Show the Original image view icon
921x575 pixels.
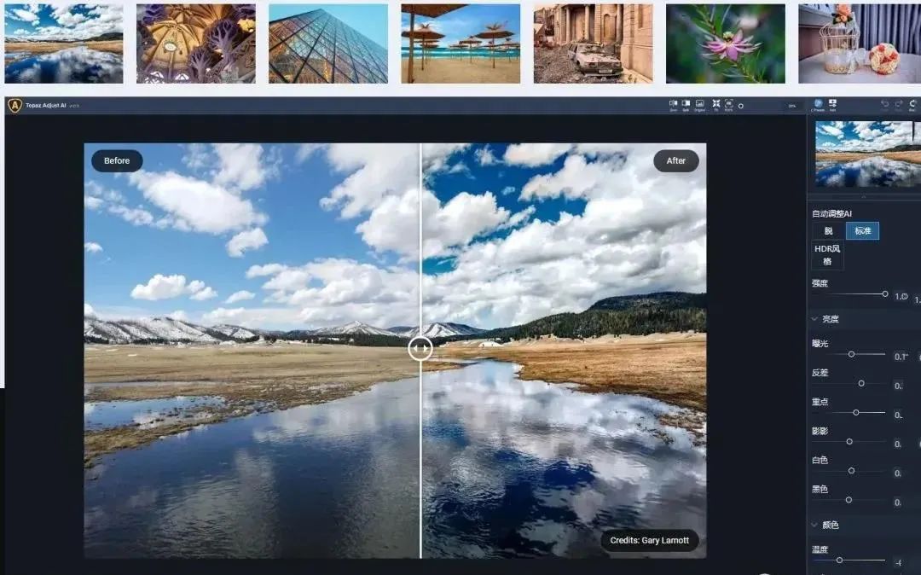click(699, 105)
